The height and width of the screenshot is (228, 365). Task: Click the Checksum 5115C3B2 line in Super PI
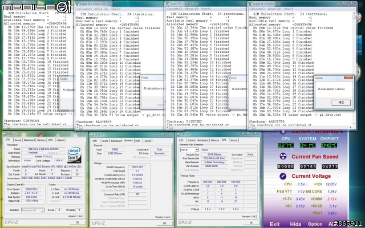[x=184, y=121]
